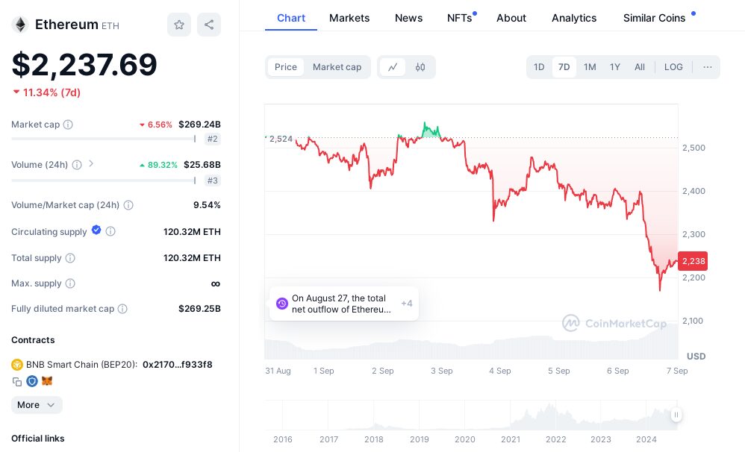This screenshot has height=452, width=745.
Task: Add Ethereum to watchlist with star icon
Action: (x=178, y=25)
